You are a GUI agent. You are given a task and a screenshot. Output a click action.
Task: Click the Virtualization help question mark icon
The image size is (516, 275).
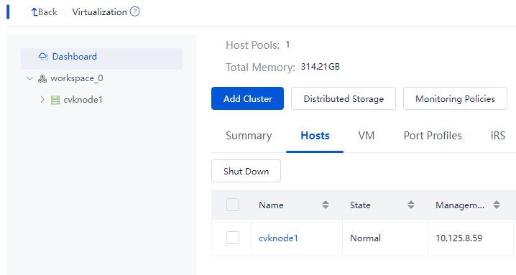pyautogui.click(x=134, y=11)
